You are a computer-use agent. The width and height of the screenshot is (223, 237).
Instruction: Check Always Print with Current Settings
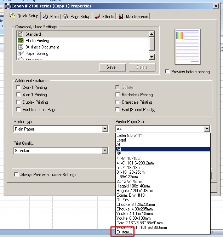click(x=16, y=175)
